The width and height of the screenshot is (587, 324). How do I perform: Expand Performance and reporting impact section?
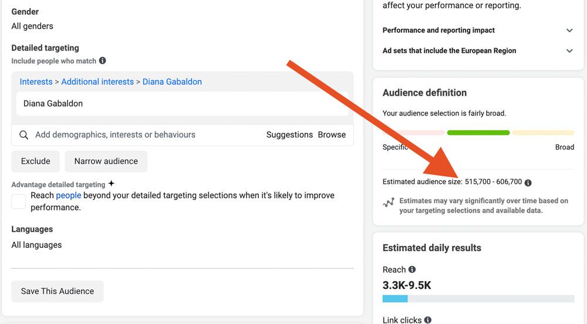(x=569, y=31)
